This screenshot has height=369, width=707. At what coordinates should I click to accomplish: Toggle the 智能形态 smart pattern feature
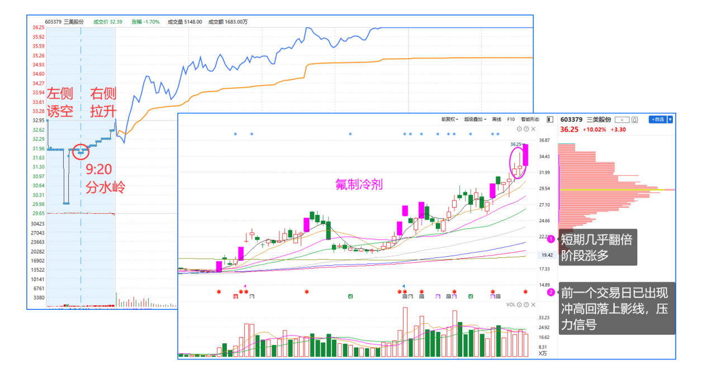530,119
